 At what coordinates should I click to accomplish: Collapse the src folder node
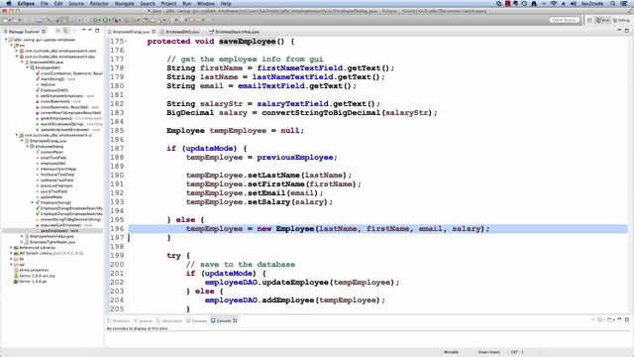coord(11,46)
